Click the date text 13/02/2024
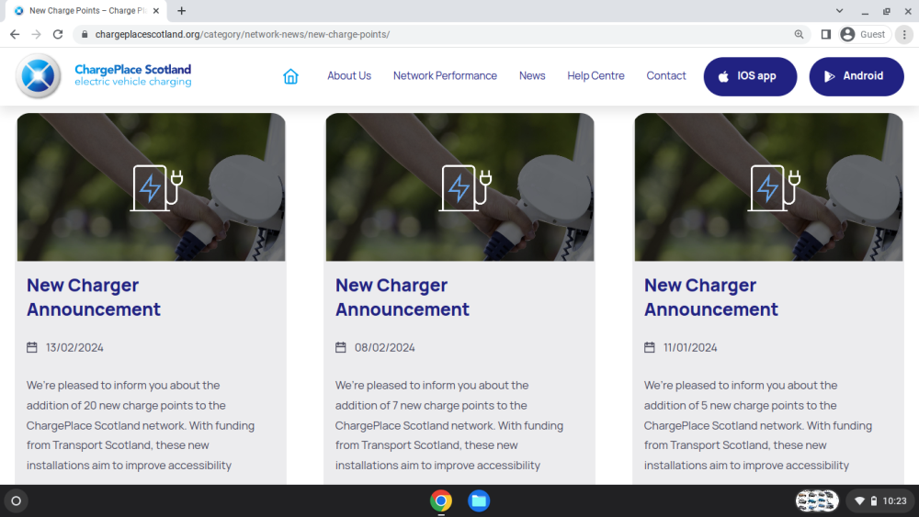The width and height of the screenshot is (919, 517). click(75, 348)
